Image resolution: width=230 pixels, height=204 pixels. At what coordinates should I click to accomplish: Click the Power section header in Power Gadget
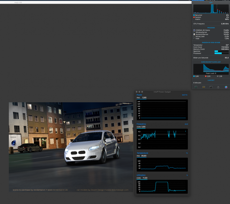pos(139,95)
